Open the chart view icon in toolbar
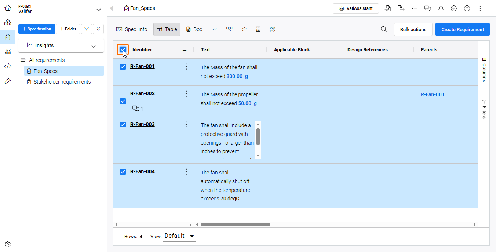Viewport: 496px width, 252px height. coord(215,29)
